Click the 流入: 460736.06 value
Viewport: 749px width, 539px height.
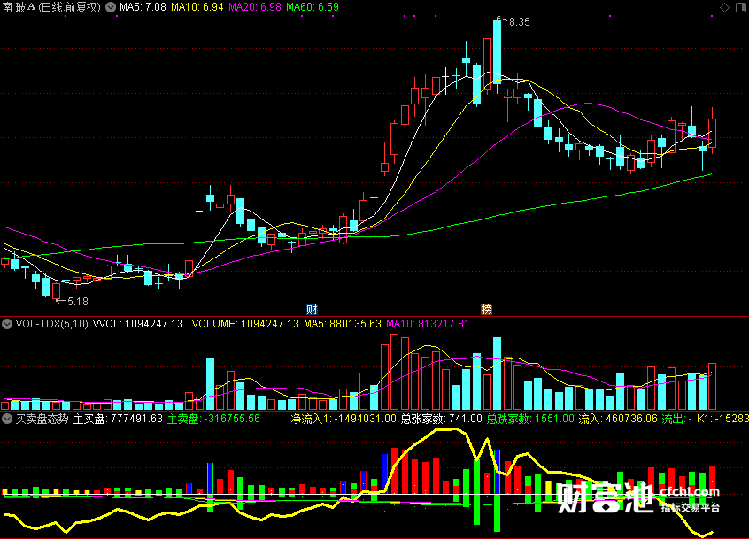click(618, 419)
